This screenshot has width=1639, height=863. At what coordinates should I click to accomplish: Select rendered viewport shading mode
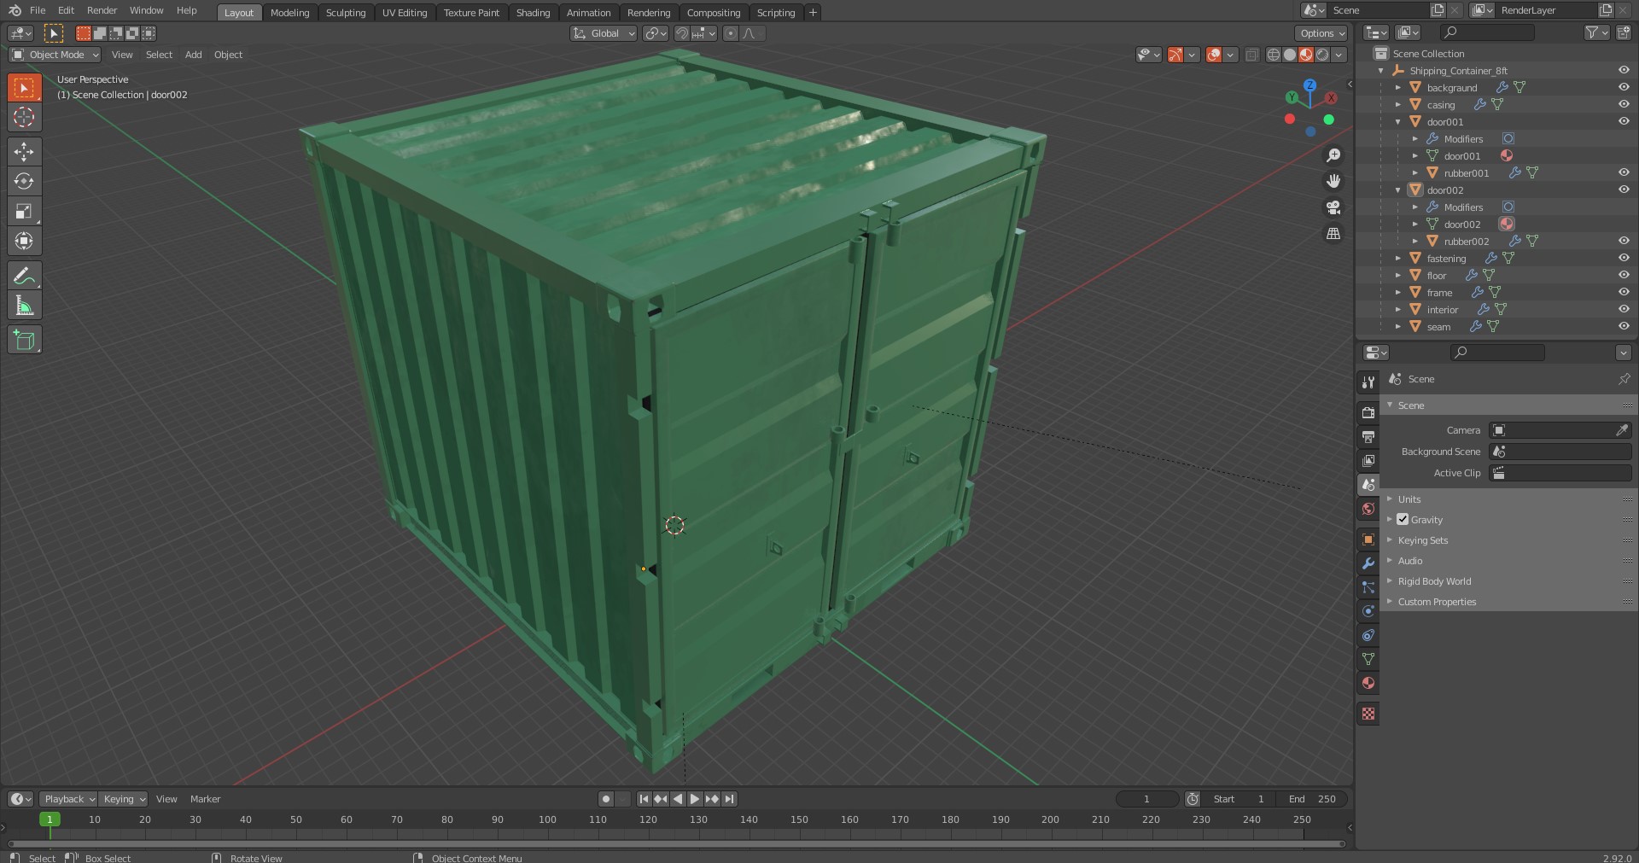click(x=1322, y=55)
